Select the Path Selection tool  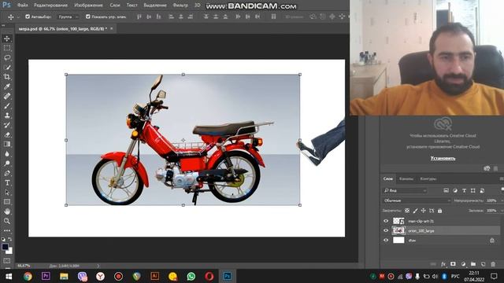click(x=7, y=192)
